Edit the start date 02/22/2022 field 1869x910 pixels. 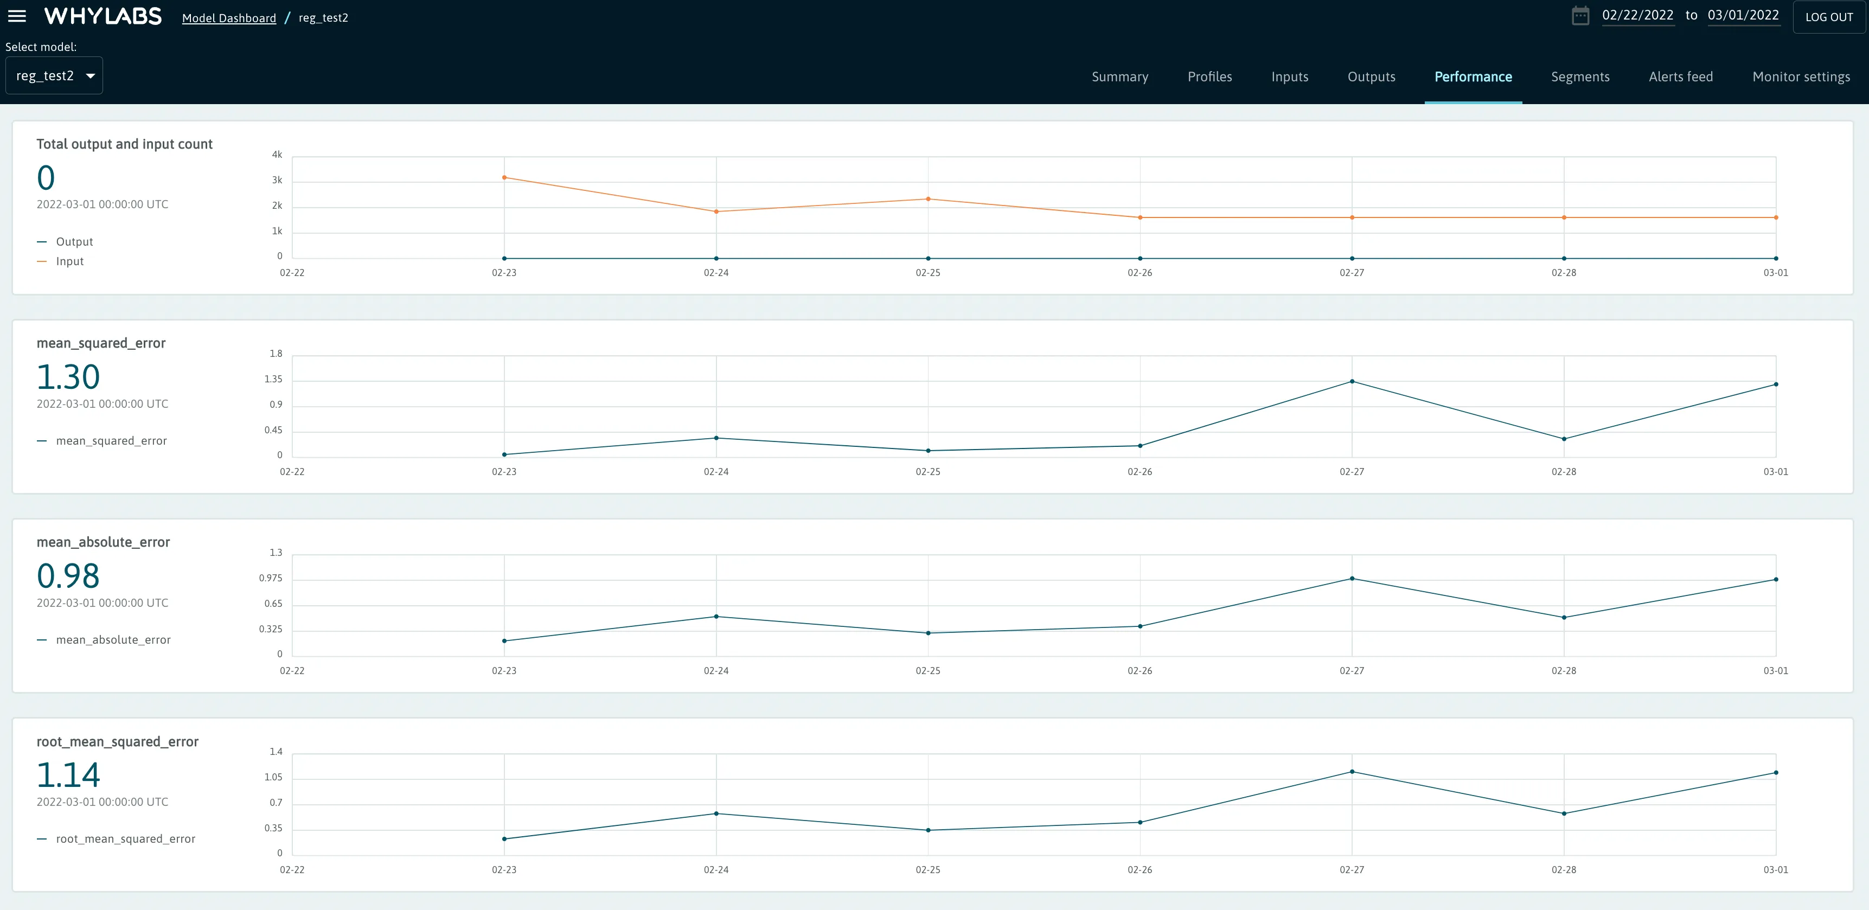tap(1638, 15)
